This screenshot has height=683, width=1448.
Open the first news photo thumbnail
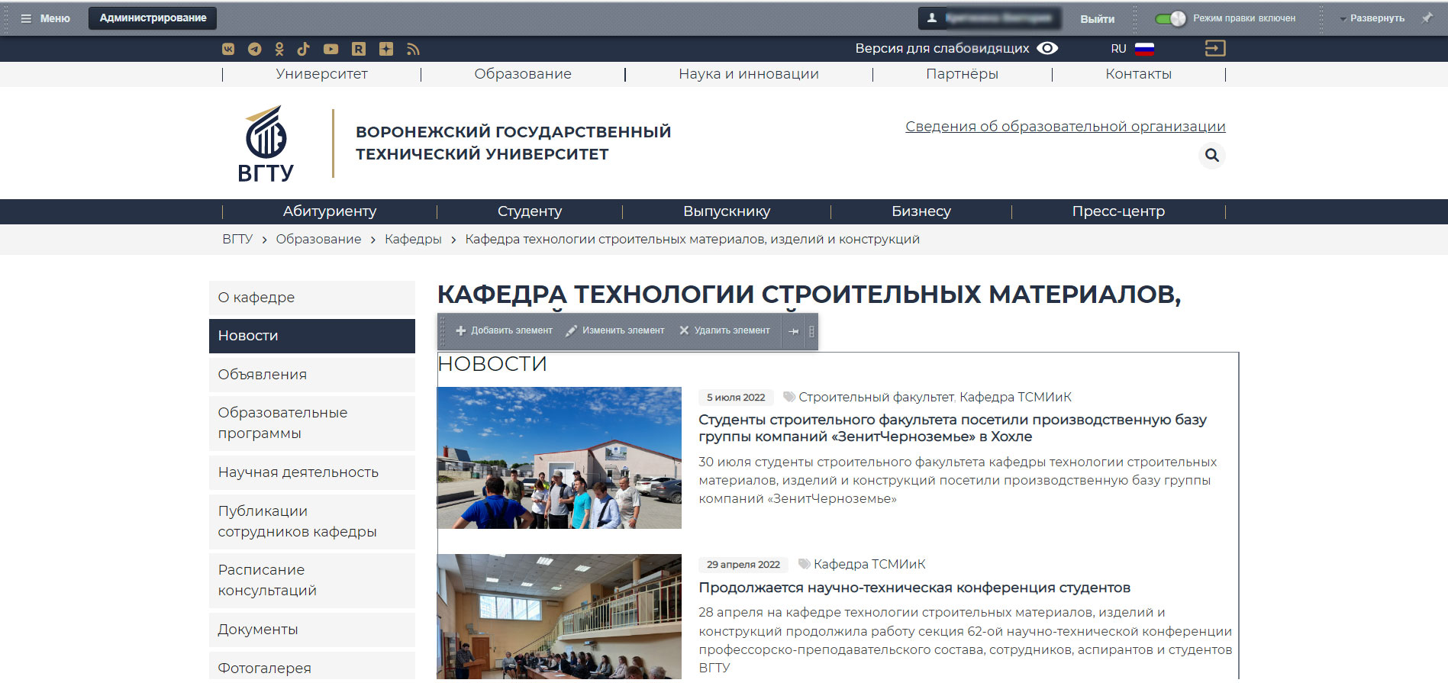click(x=559, y=458)
